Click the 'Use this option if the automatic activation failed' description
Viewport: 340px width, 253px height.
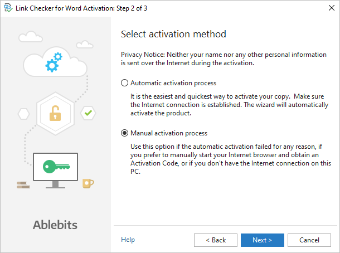[231, 159]
